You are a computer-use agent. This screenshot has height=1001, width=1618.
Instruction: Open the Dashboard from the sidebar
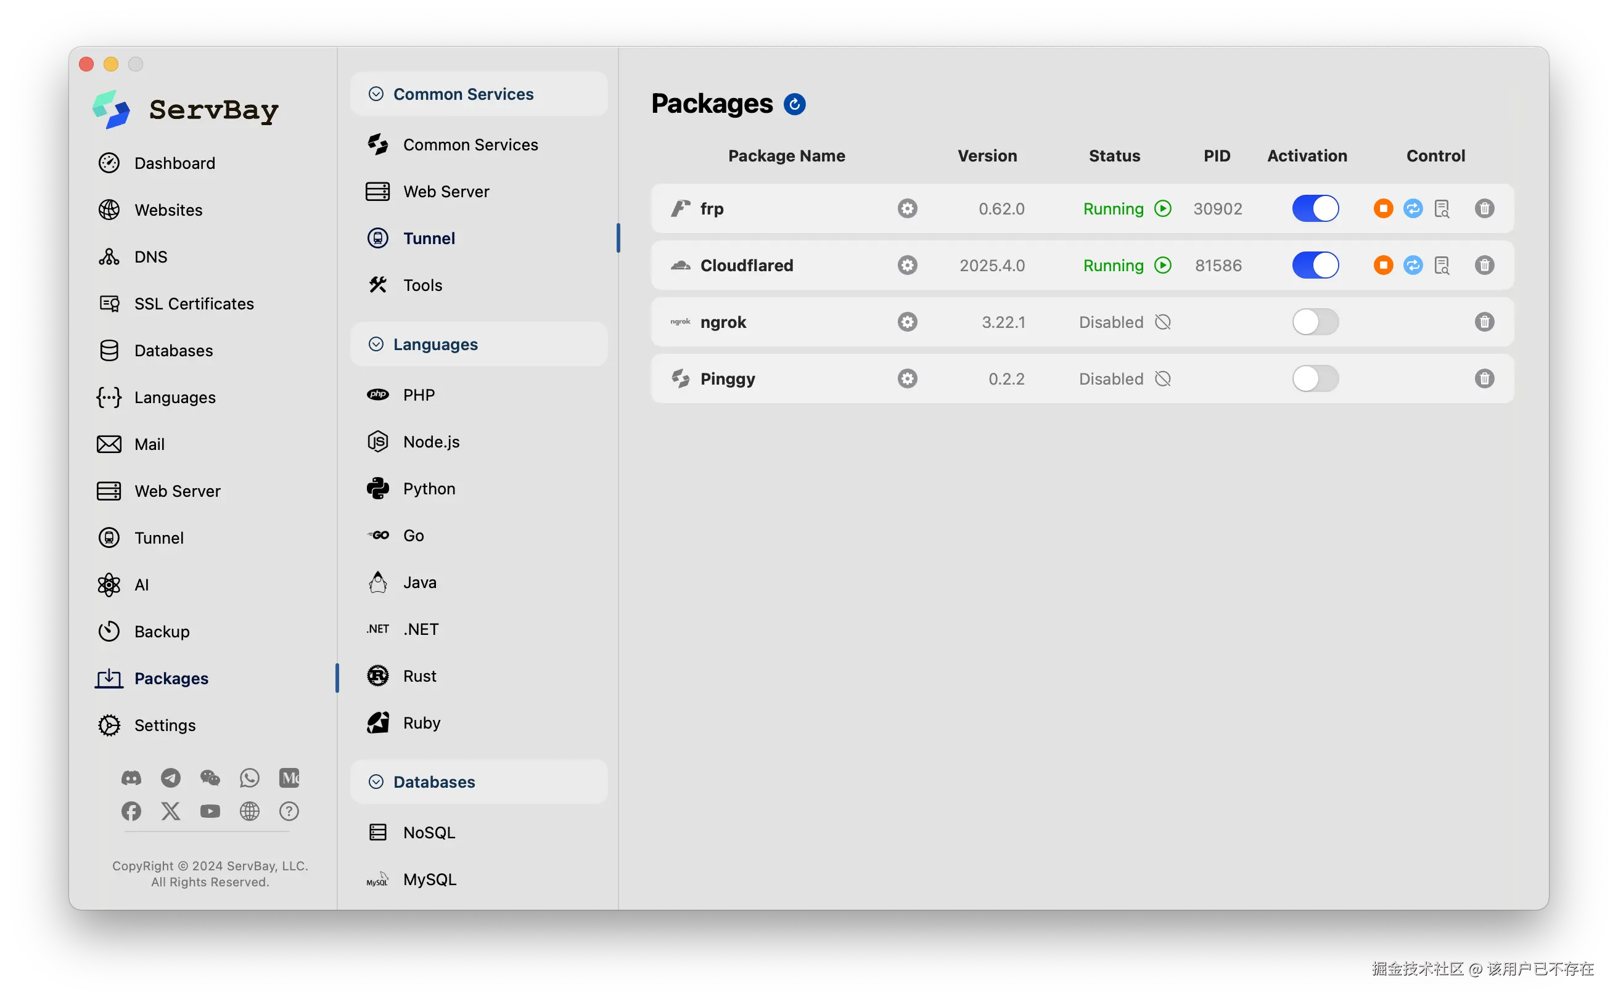[174, 163]
